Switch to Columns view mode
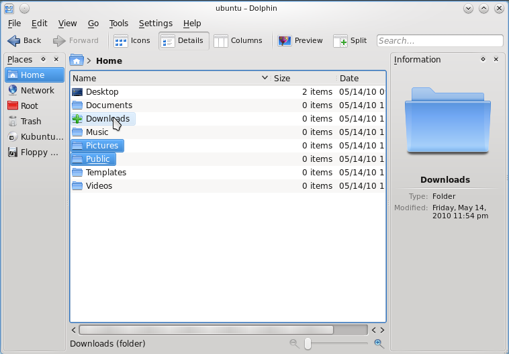Image resolution: width=509 pixels, height=354 pixels. point(238,41)
